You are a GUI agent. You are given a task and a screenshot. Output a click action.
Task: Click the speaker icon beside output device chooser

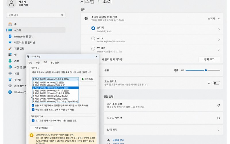tap(86, 18)
